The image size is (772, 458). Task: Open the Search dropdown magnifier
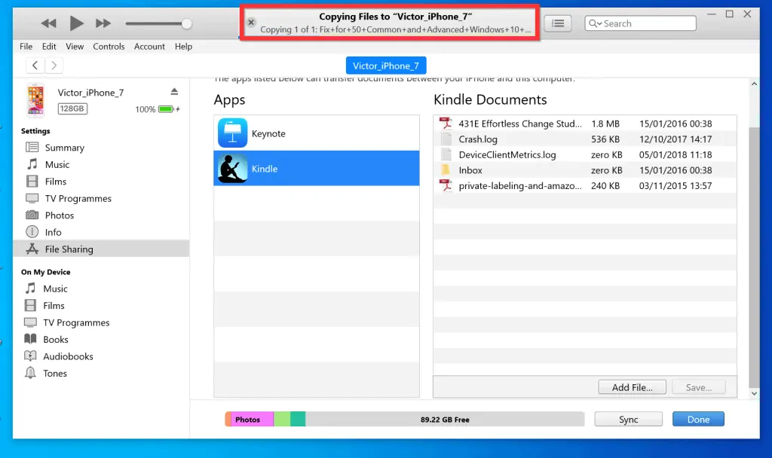pyautogui.click(x=596, y=23)
